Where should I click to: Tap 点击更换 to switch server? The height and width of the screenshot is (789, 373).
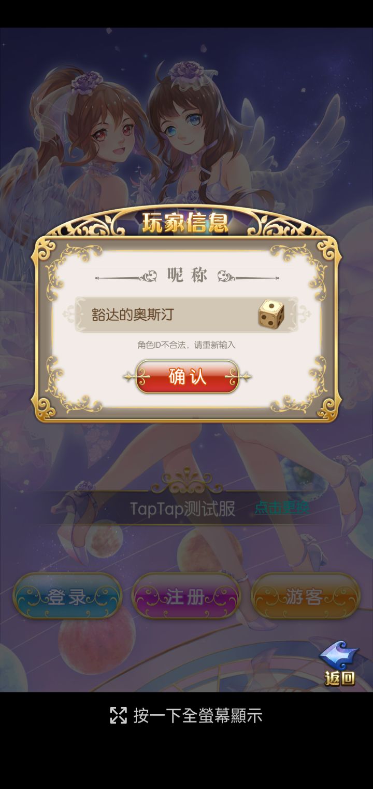282,508
